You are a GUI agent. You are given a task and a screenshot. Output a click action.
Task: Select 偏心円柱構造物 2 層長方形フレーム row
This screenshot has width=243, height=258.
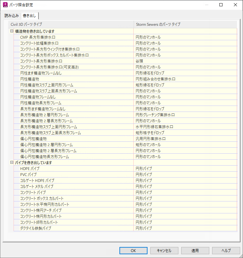click(x=125, y=151)
